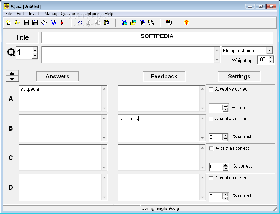
Task: Click the answer C text box
Action: (60, 158)
